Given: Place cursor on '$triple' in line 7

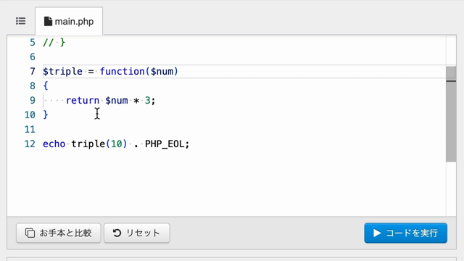Looking at the screenshot, I should tap(63, 71).
